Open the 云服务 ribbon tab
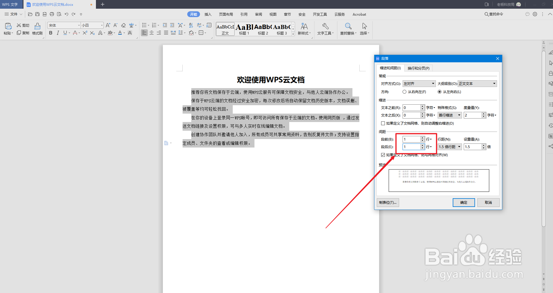 [x=339, y=14]
